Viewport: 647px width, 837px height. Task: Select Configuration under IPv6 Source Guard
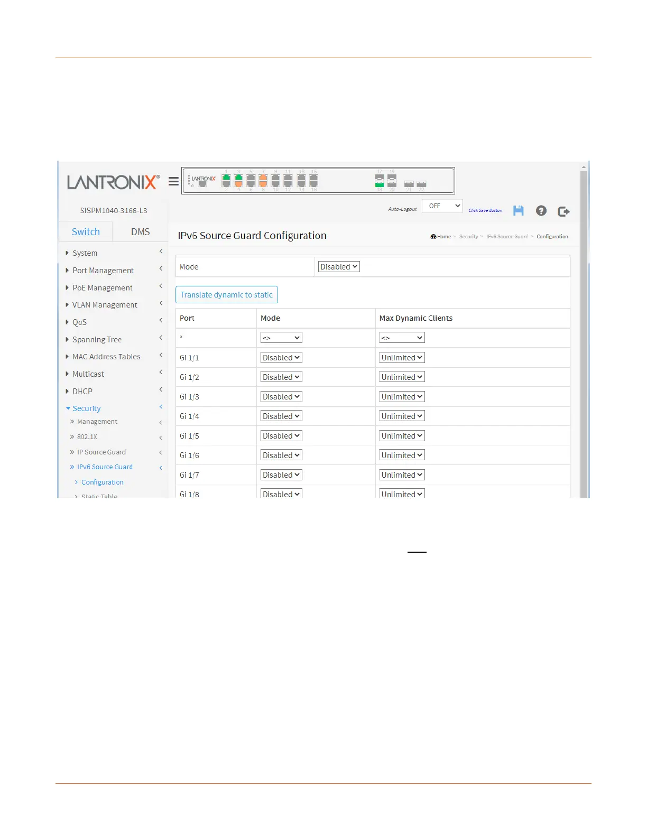coord(102,482)
